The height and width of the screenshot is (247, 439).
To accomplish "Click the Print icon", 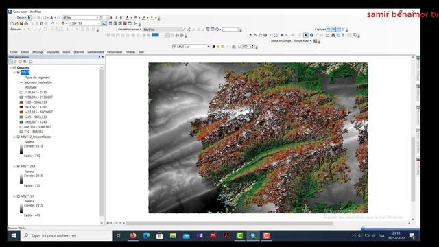I will tap(26, 23).
